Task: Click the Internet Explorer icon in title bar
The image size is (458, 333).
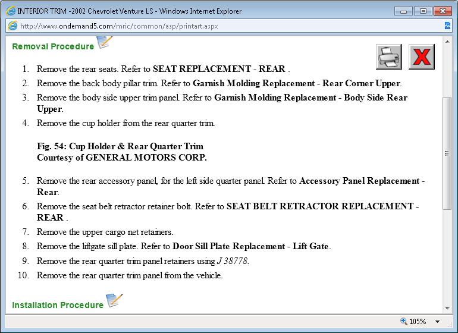Action: [x=11, y=11]
